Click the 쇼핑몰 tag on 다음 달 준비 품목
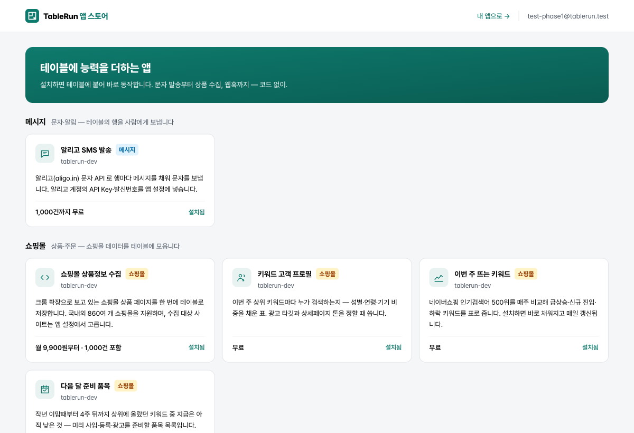The width and height of the screenshot is (634, 433). click(126, 386)
